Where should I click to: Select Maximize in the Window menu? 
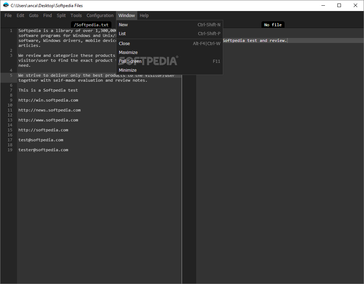coord(170,53)
